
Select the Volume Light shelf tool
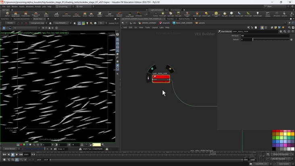pos(197,14)
